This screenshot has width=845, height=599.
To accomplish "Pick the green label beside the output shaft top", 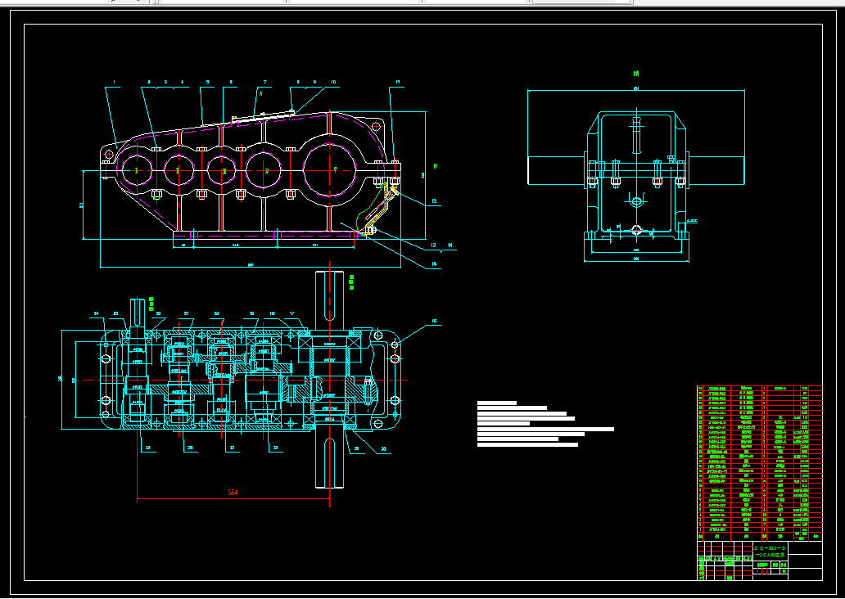I will (x=352, y=282).
